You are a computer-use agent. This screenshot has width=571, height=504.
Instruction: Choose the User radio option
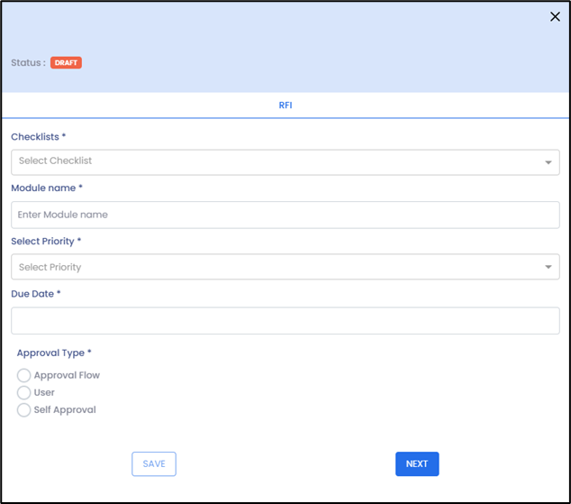[x=24, y=393]
